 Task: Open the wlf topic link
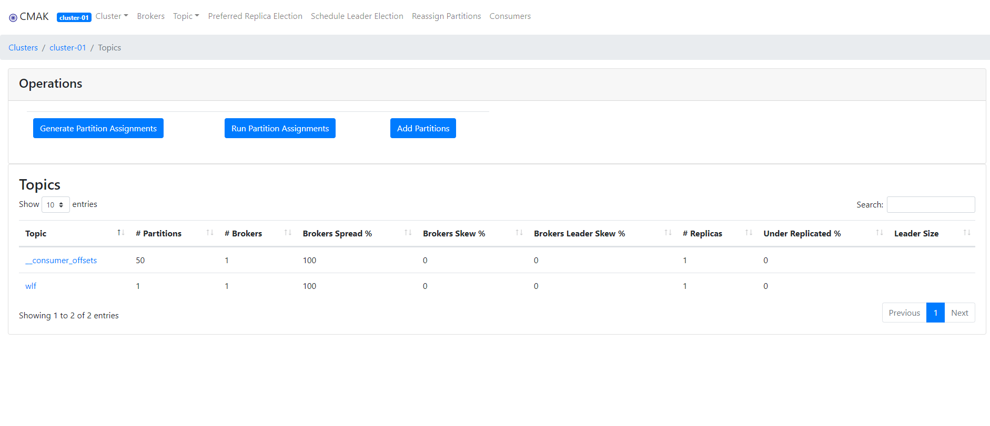(31, 286)
